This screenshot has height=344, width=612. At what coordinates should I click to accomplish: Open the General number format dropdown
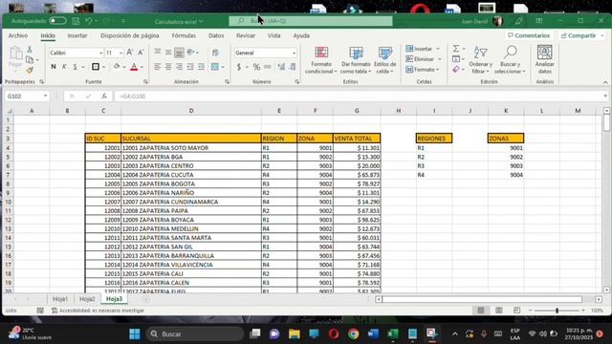click(294, 53)
